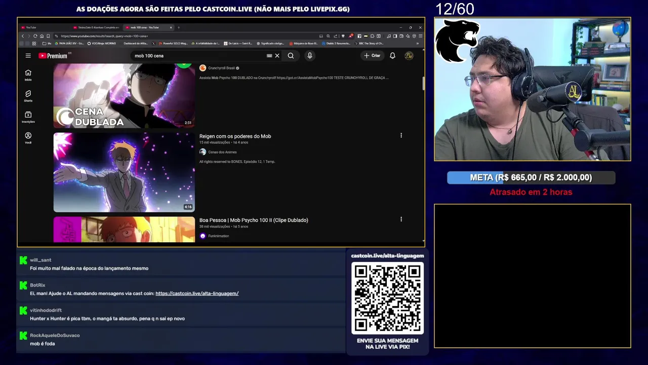
Task: Click chat username 'vitinhododrift'
Action: [46, 310]
